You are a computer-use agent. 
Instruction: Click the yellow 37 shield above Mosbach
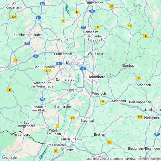pyautogui.click(x=139, y=78)
